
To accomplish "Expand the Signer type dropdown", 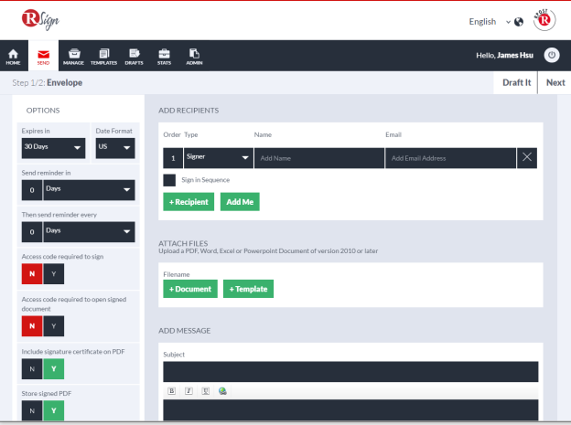I will (x=219, y=158).
